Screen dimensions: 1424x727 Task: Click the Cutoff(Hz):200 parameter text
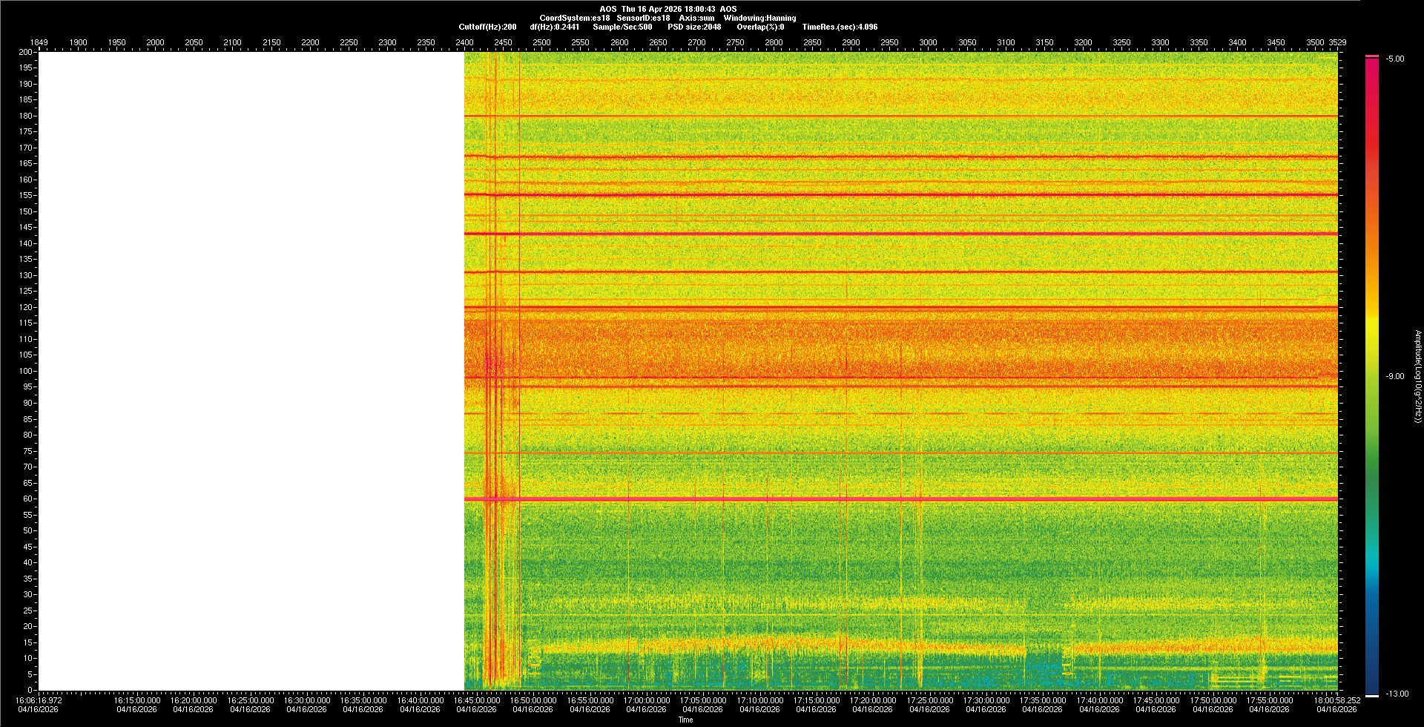tap(487, 27)
